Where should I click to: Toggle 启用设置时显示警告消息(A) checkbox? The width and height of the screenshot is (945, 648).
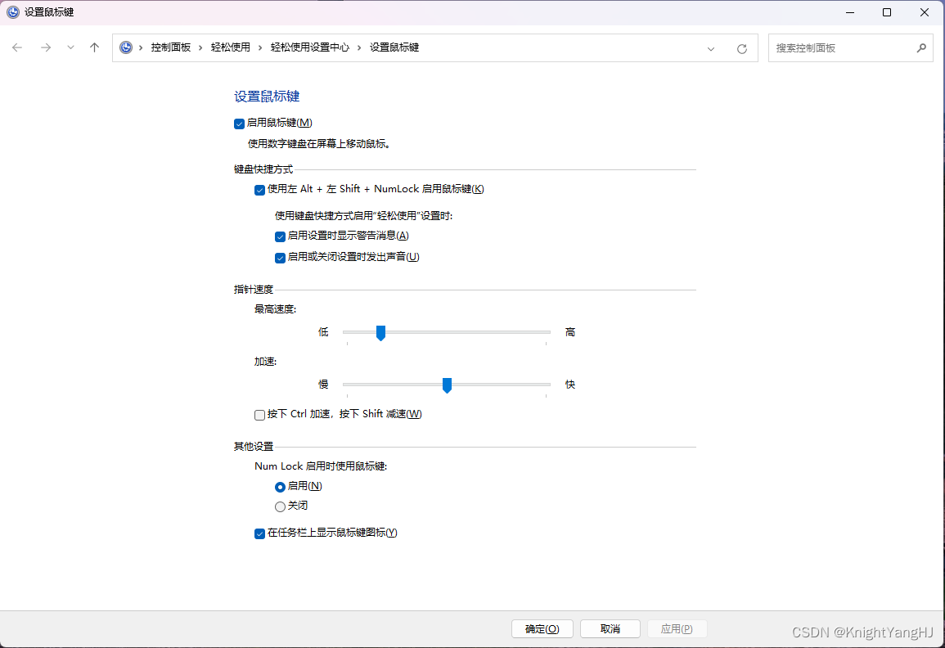pos(280,236)
